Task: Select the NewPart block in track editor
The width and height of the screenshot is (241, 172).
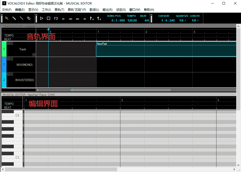Action: 165,50
